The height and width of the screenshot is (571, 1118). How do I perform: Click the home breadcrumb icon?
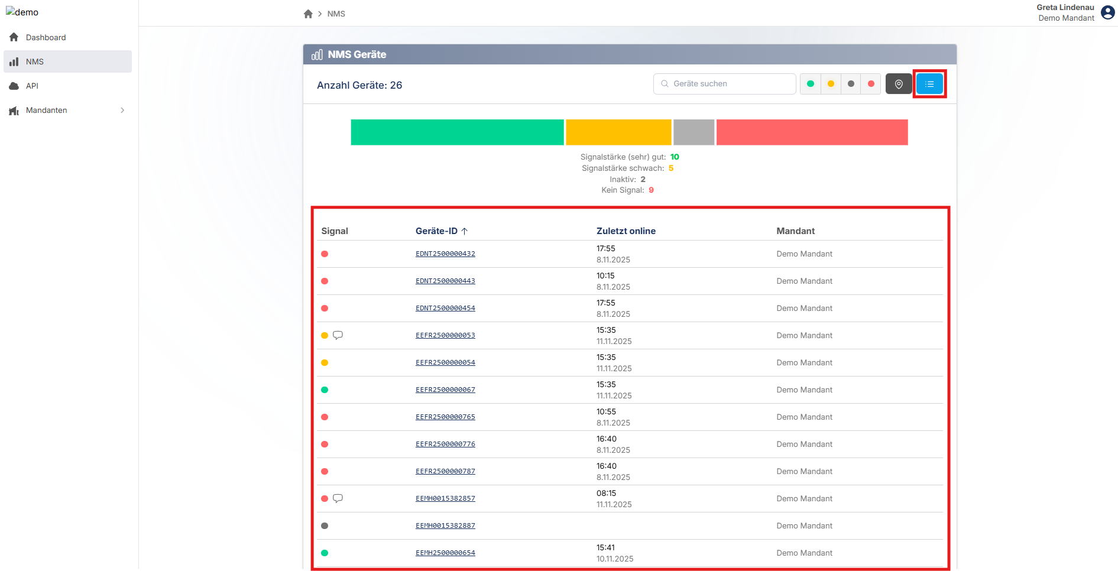point(308,14)
